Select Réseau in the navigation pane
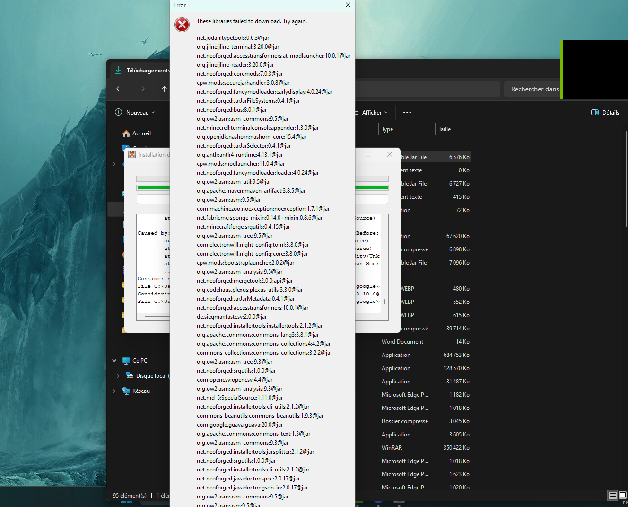Viewport: 628px width, 507px height. (136, 391)
